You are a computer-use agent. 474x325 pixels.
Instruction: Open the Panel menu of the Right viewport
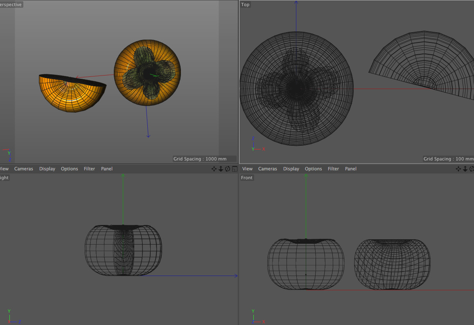point(107,169)
